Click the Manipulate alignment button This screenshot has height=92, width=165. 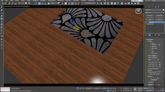coord(154,80)
